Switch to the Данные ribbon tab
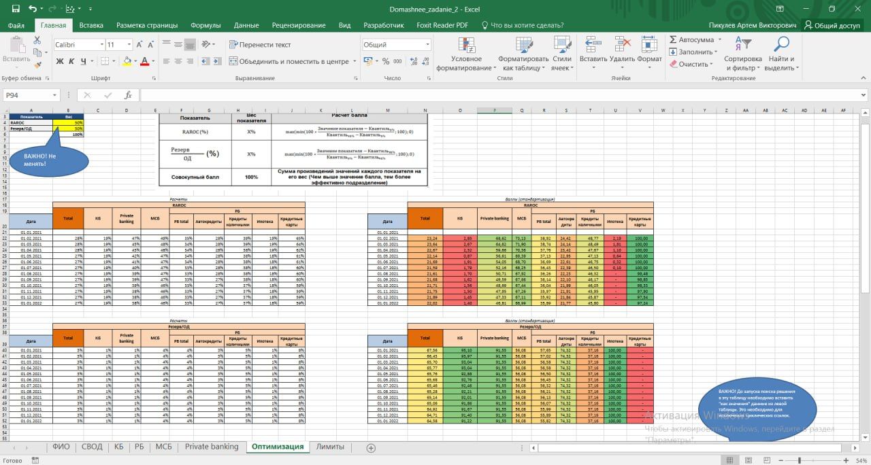This screenshot has height=465, width=871. (246, 25)
